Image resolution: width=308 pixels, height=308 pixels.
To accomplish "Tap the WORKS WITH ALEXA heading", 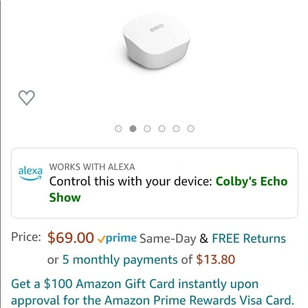I will click(x=92, y=167).
